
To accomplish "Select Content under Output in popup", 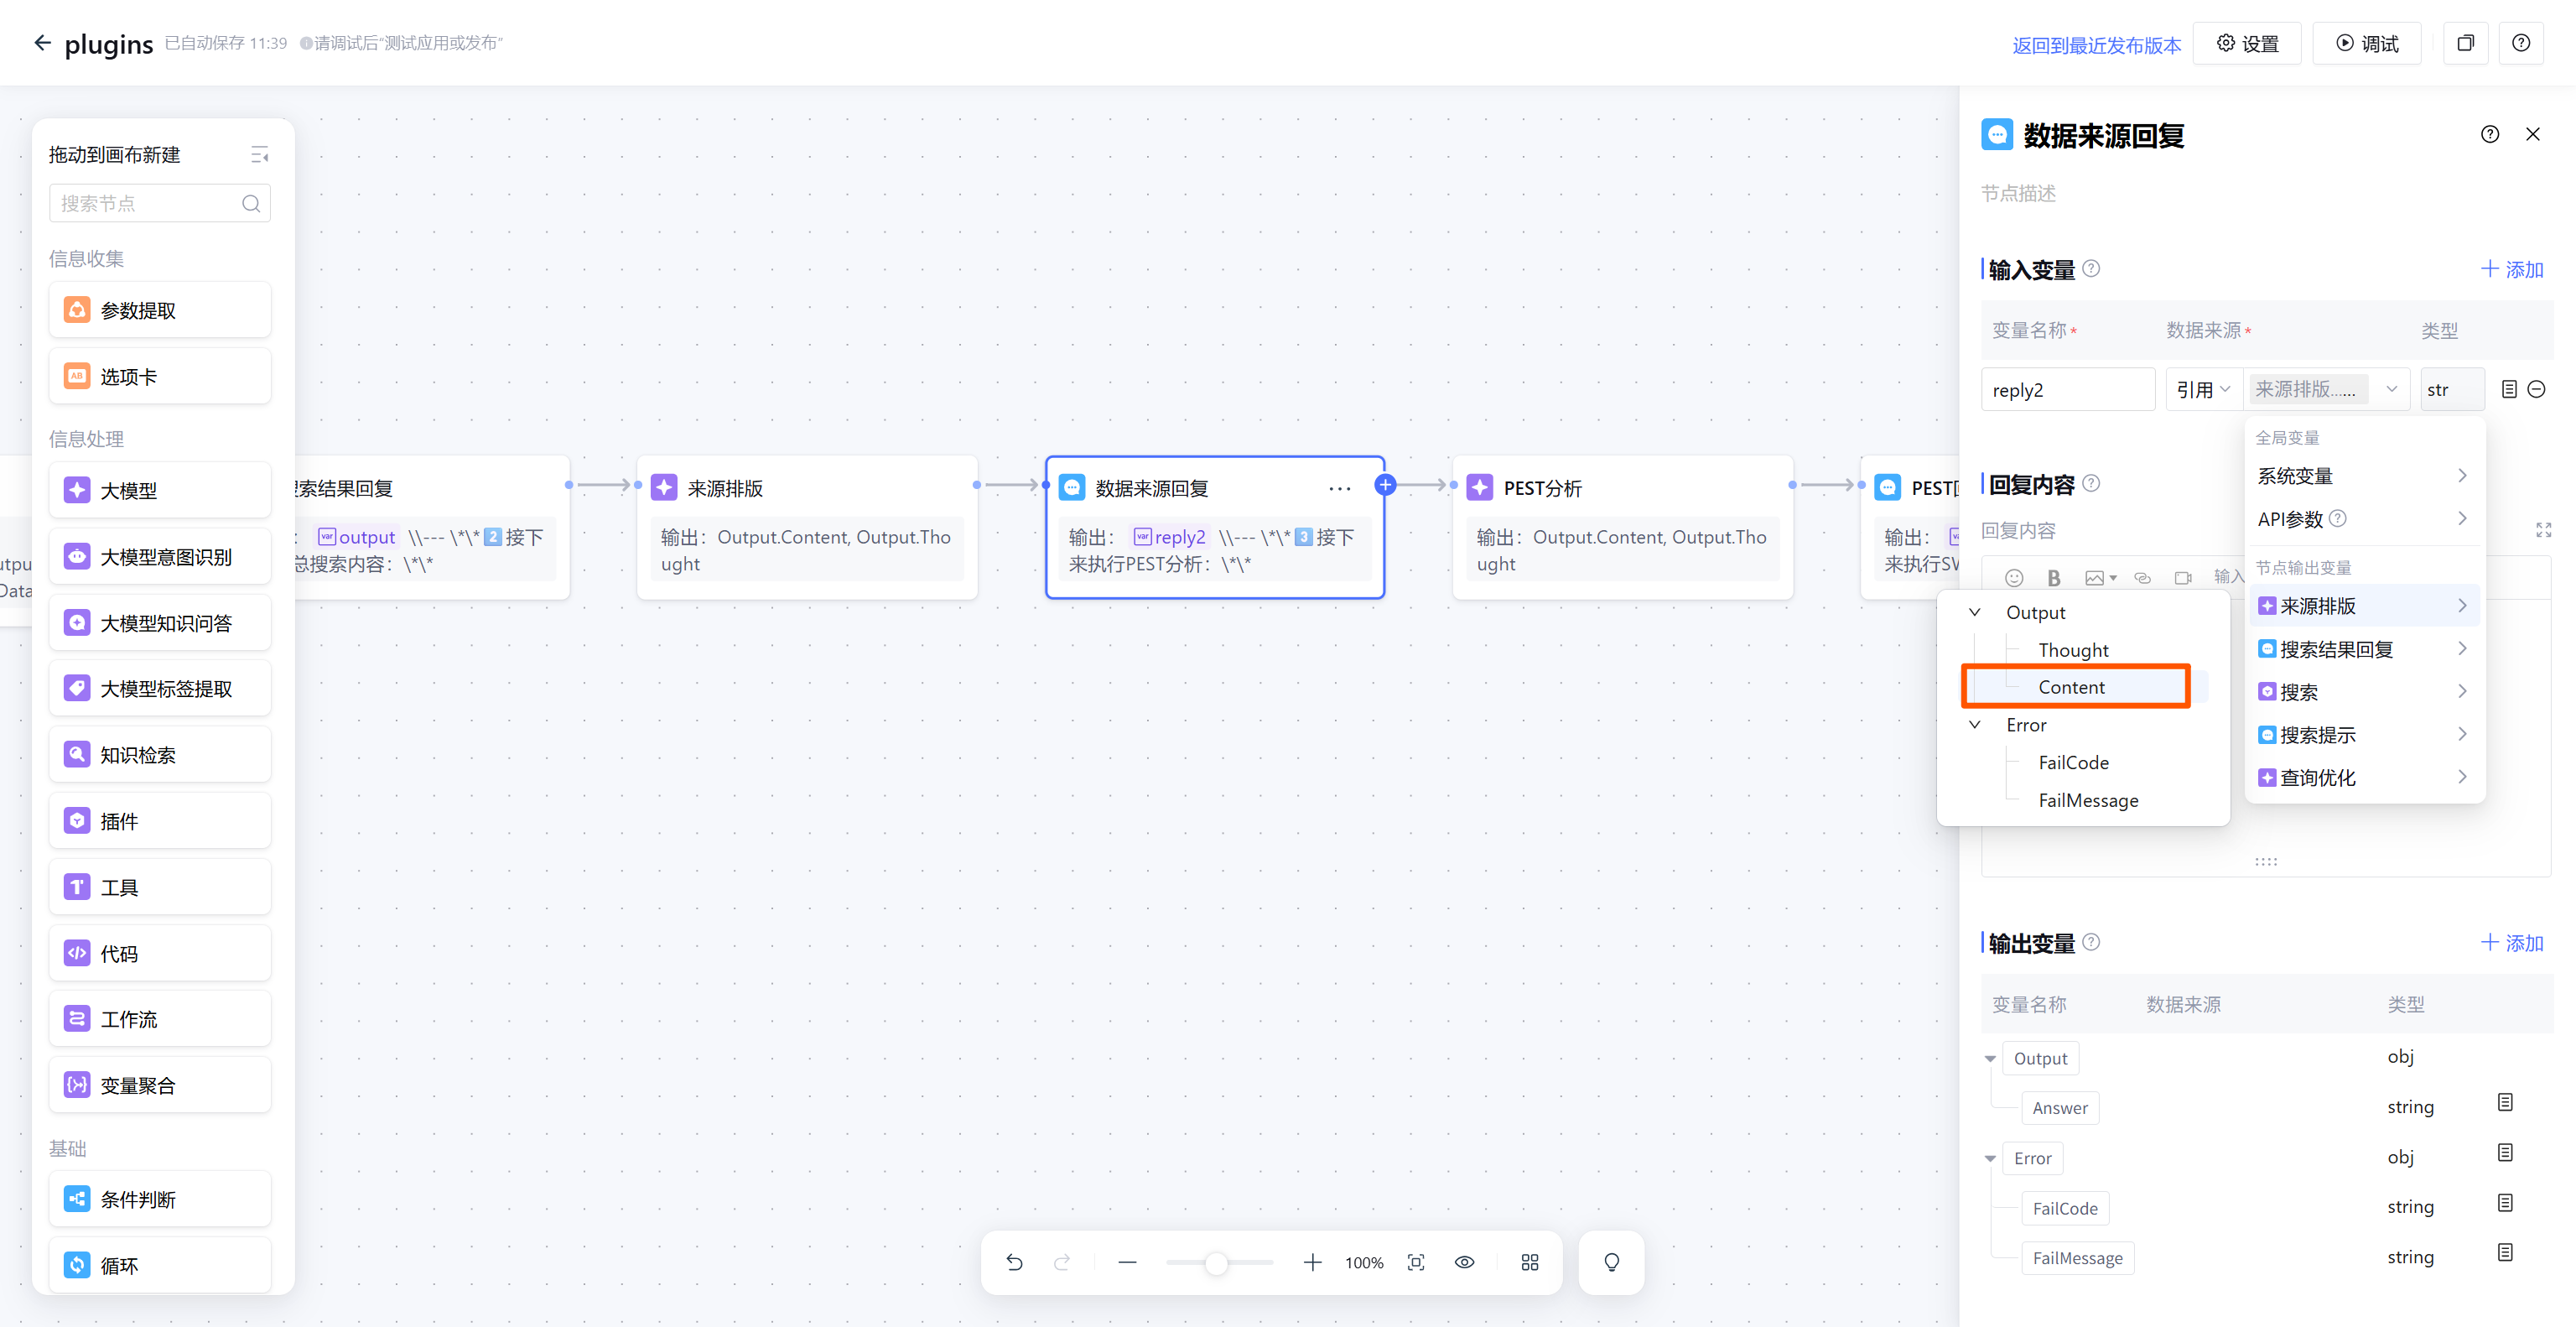I will click(x=2071, y=687).
